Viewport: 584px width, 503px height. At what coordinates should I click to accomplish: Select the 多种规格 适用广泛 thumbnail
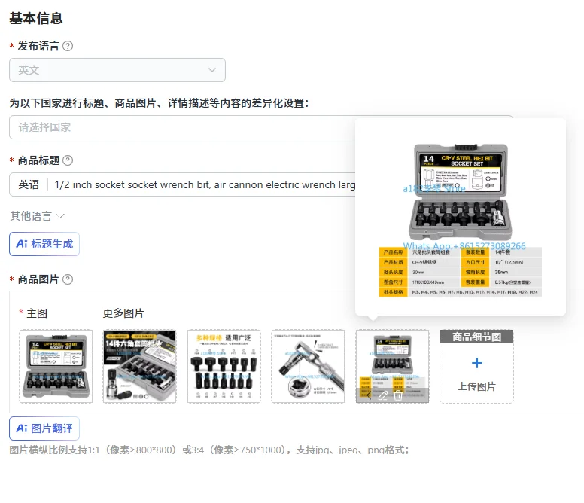[224, 366]
